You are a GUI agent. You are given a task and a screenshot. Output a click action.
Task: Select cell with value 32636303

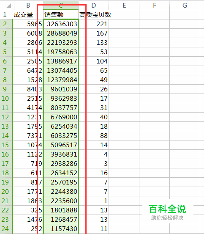61,24
